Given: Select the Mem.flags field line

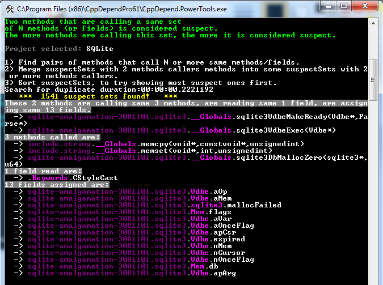Looking at the screenshot, I should [x=123, y=212].
